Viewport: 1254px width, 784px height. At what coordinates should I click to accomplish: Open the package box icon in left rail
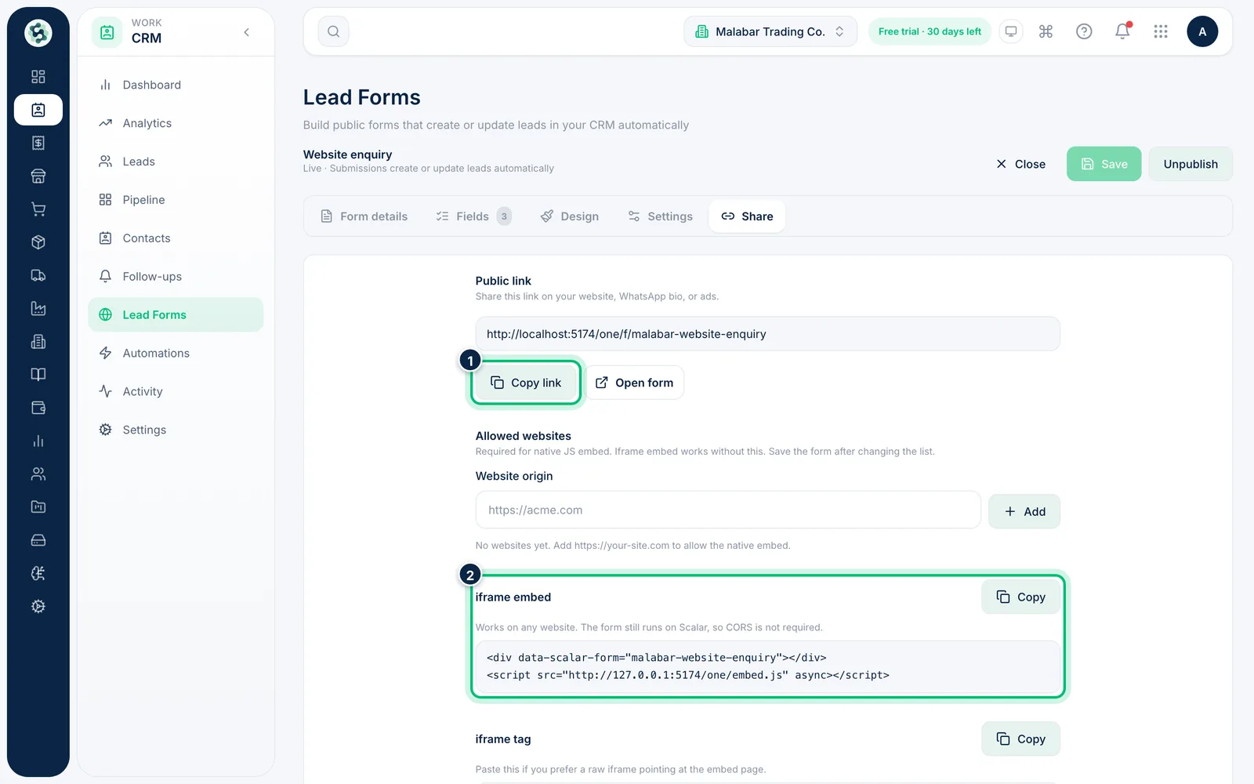(38, 242)
